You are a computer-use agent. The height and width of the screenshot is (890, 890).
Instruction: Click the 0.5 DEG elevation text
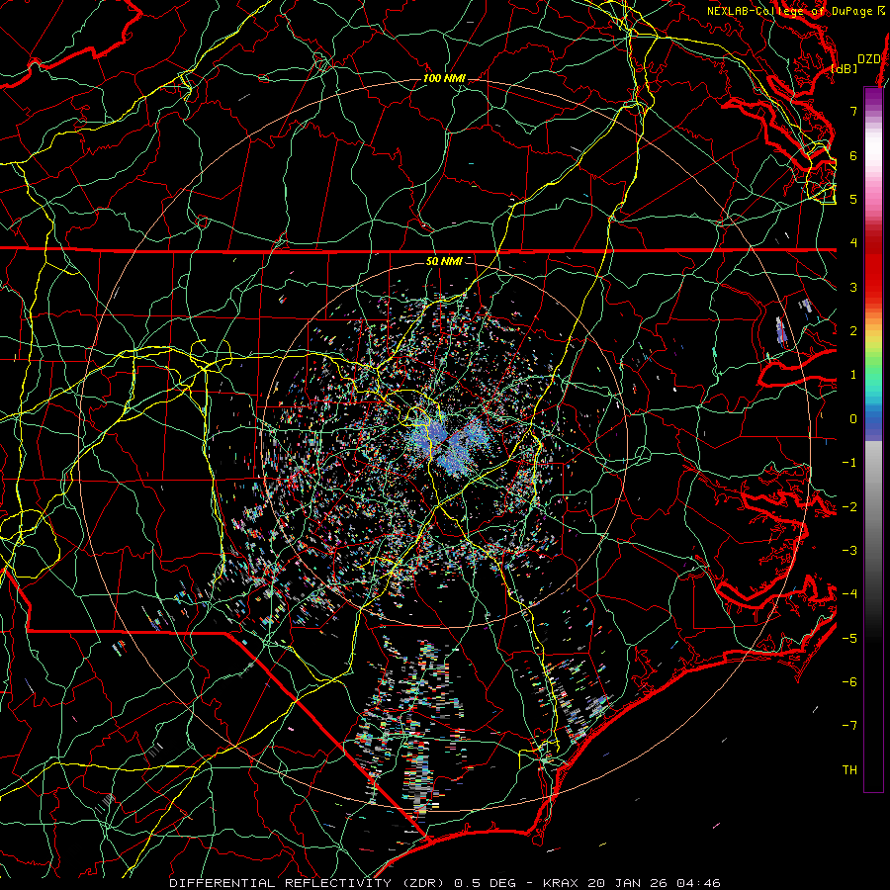click(x=486, y=883)
